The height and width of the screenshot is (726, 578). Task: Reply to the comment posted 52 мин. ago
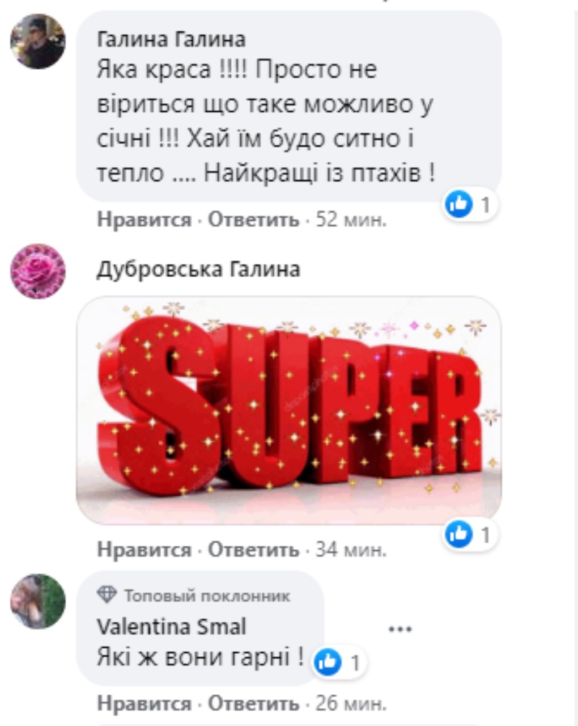click(x=253, y=220)
